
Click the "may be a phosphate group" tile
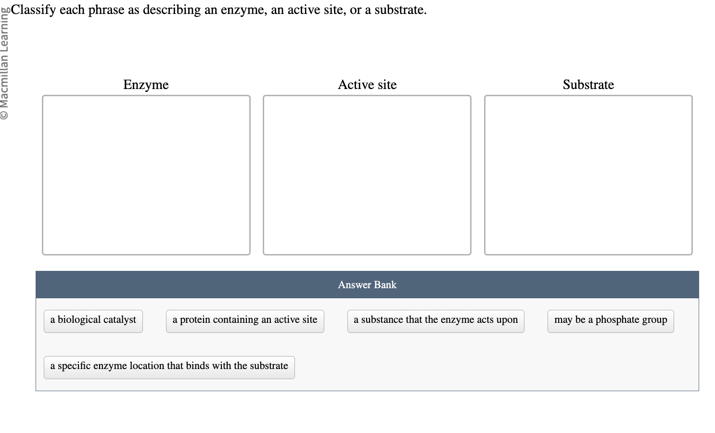[x=610, y=320]
